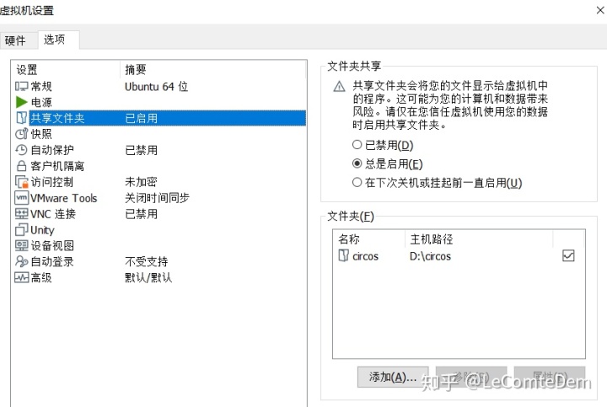Click the 快照 snapshot icon
This screenshot has height=407, width=607.
tap(21, 134)
